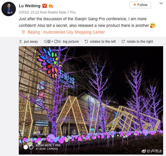Click the Redmi Note 7 Pro source link
The image size is (166, 156).
tap(62, 12)
